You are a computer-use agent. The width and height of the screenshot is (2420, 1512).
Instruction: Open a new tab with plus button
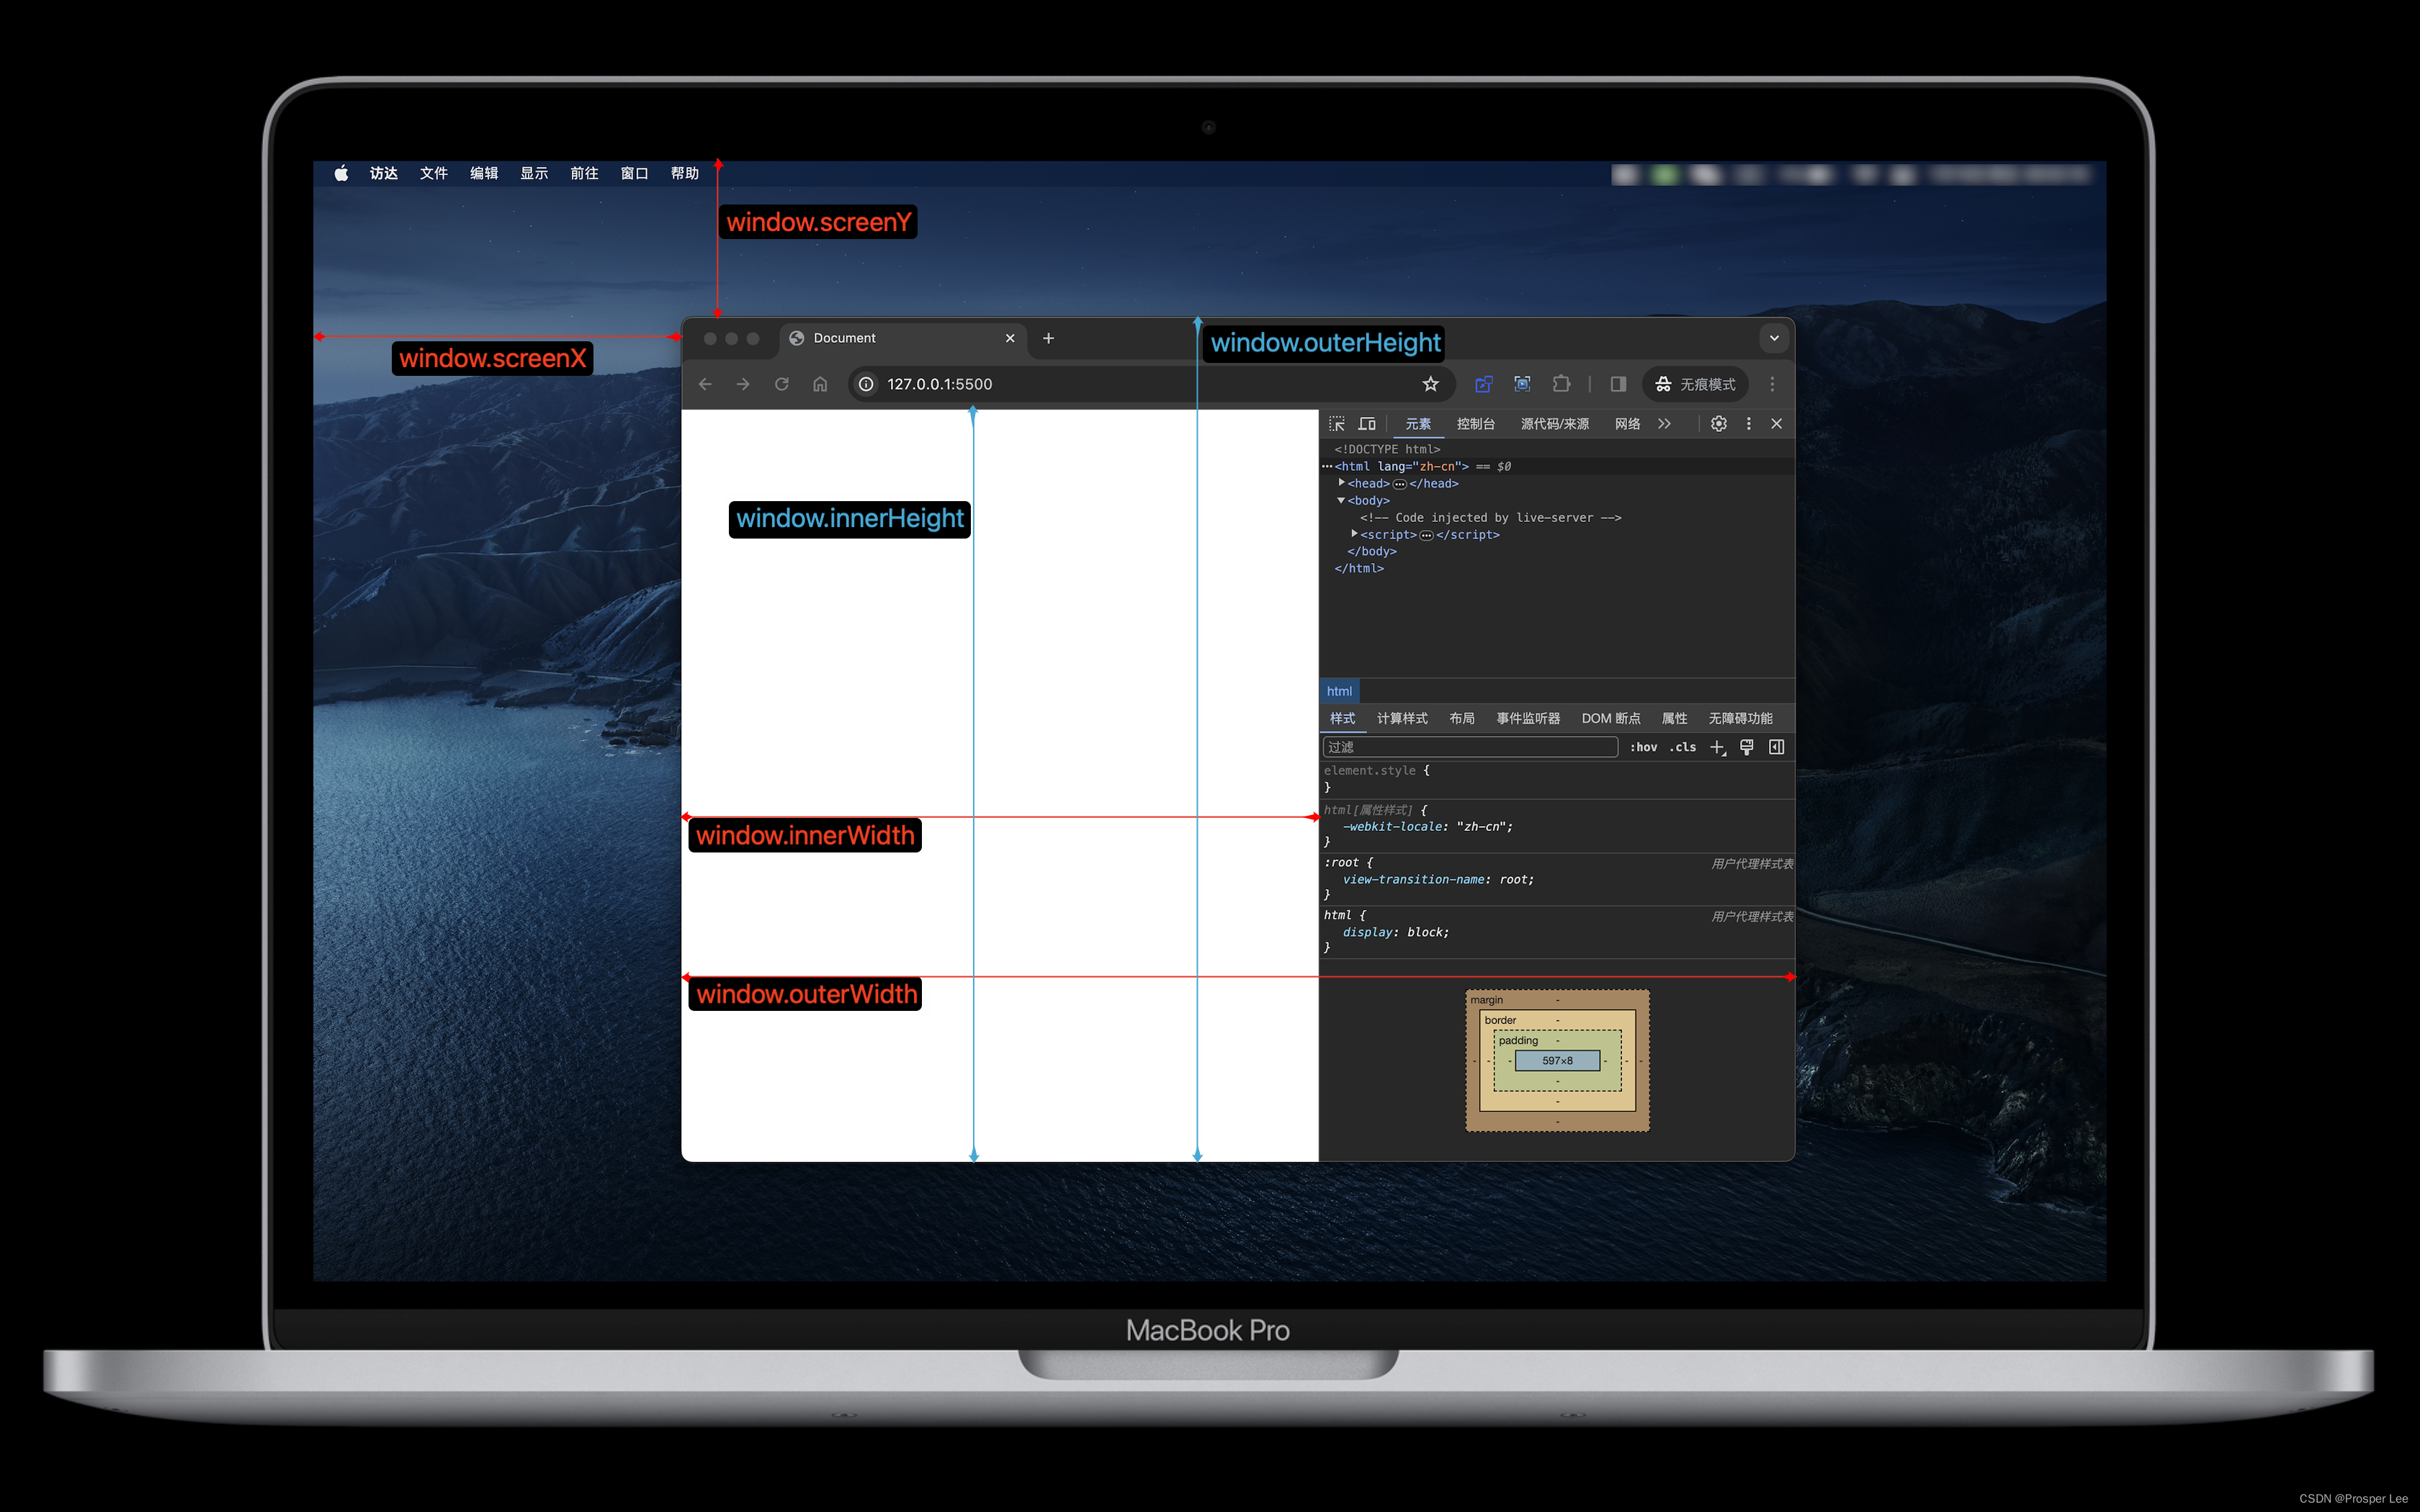(x=1048, y=338)
